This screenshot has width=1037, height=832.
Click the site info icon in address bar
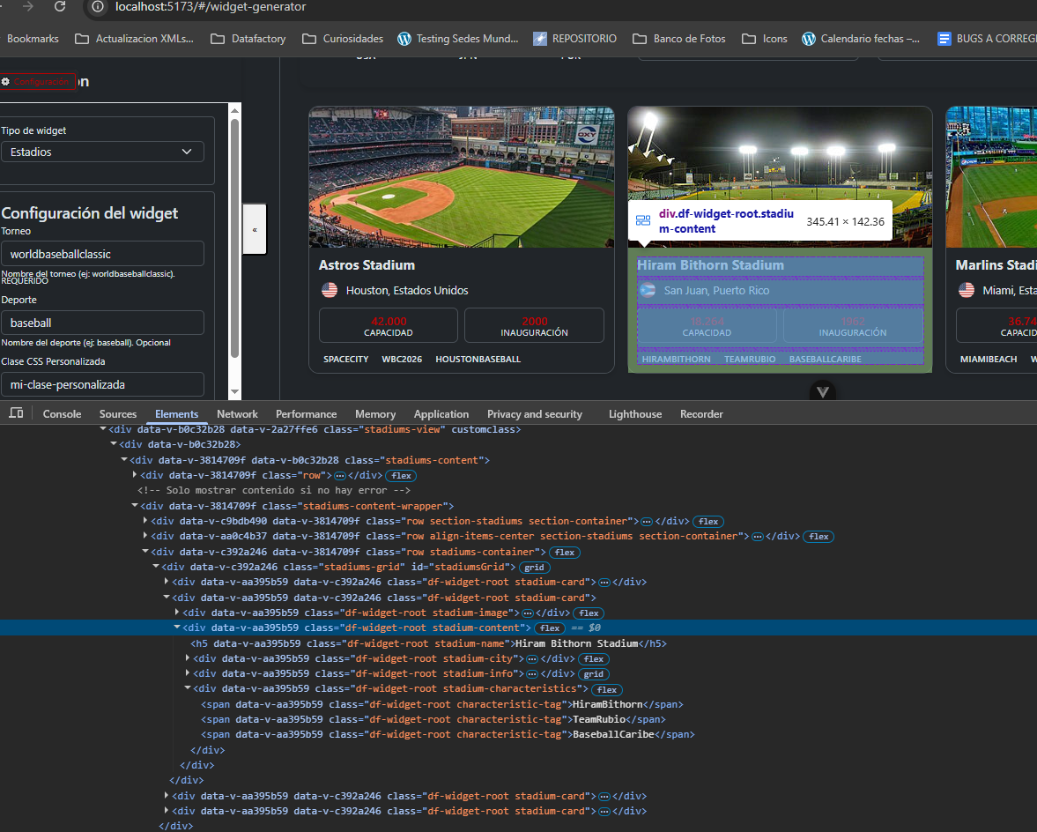tap(99, 7)
